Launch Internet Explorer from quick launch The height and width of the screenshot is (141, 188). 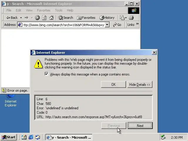click(31, 137)
